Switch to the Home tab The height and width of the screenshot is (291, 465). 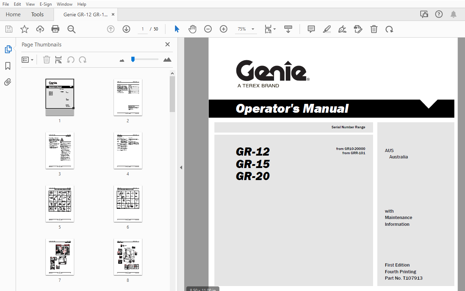tap(13, 15)
